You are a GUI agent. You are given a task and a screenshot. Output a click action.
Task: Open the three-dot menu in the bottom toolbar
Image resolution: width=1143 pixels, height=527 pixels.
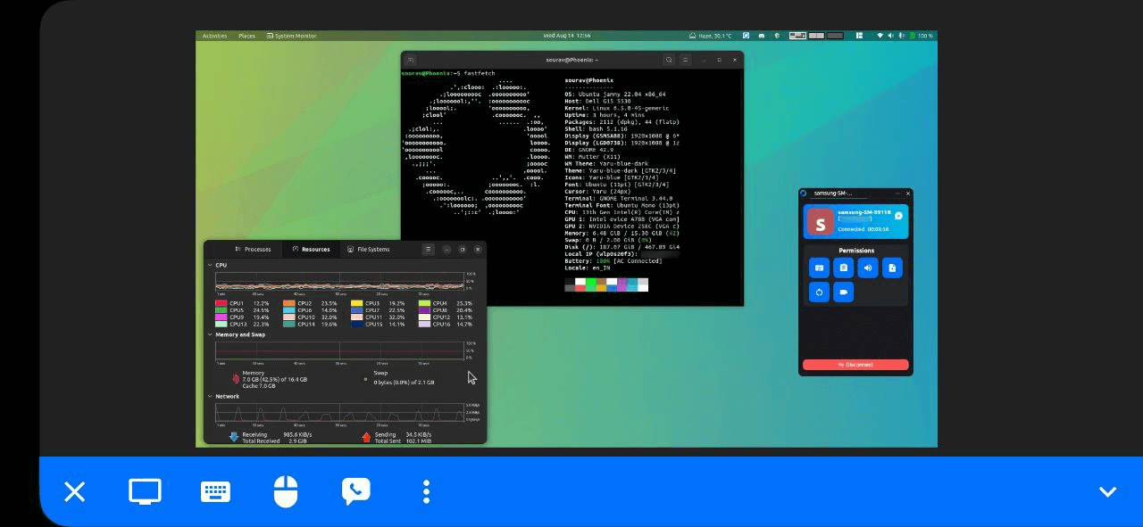(x=427, y=491)
